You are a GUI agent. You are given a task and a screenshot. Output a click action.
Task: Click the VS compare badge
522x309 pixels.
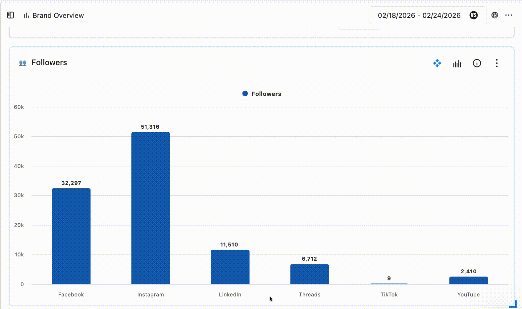pyautogui.click(x=474, y=15)
